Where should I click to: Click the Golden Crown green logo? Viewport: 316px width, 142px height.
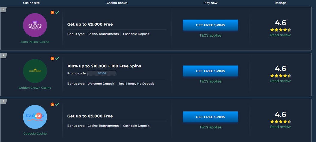35,71
